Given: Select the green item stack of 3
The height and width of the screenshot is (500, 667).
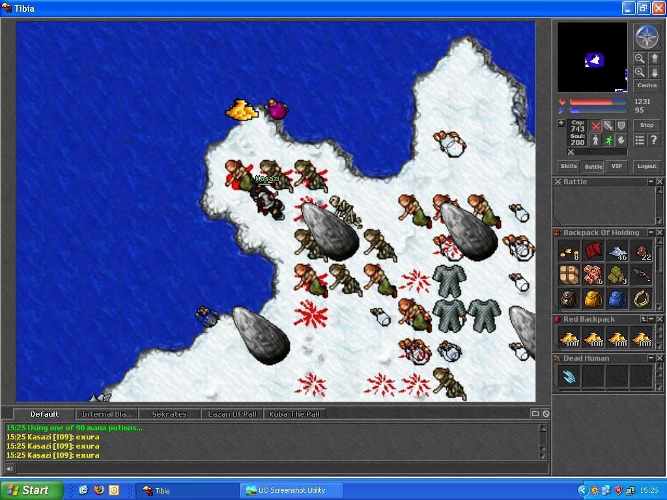Looking at the screenshot, I should [x=617, y=275].
